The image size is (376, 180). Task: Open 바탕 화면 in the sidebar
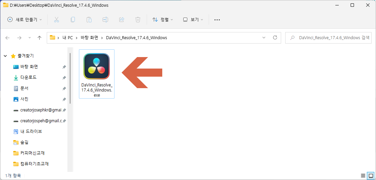pyautogui.click(x=29, y=67)
